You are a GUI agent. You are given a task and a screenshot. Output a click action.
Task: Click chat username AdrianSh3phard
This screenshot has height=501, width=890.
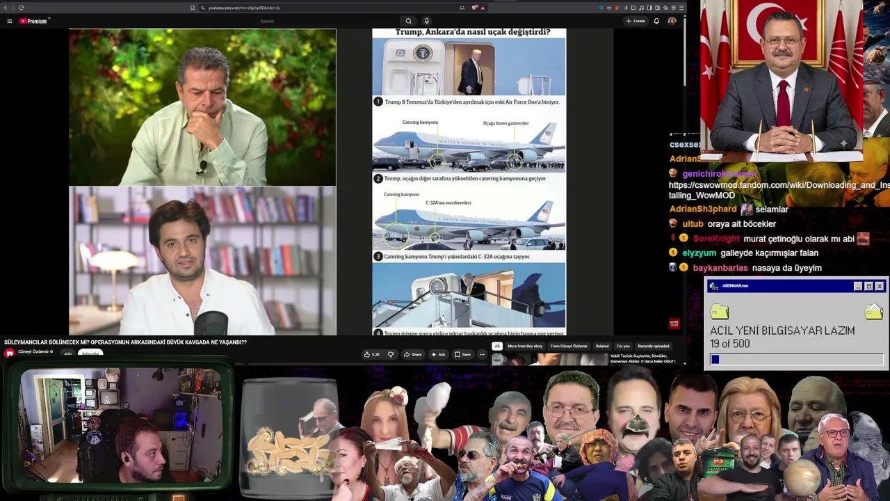(x=702, y=209)
